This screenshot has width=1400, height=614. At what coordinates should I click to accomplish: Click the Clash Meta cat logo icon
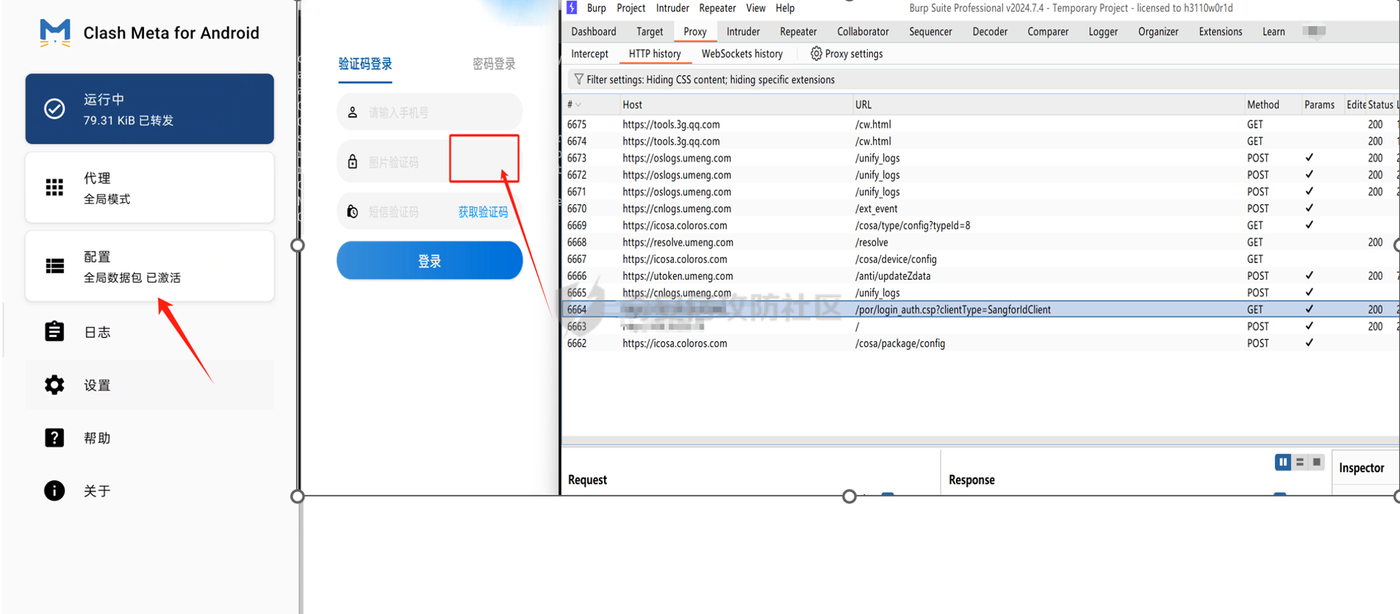pos(55,33)
